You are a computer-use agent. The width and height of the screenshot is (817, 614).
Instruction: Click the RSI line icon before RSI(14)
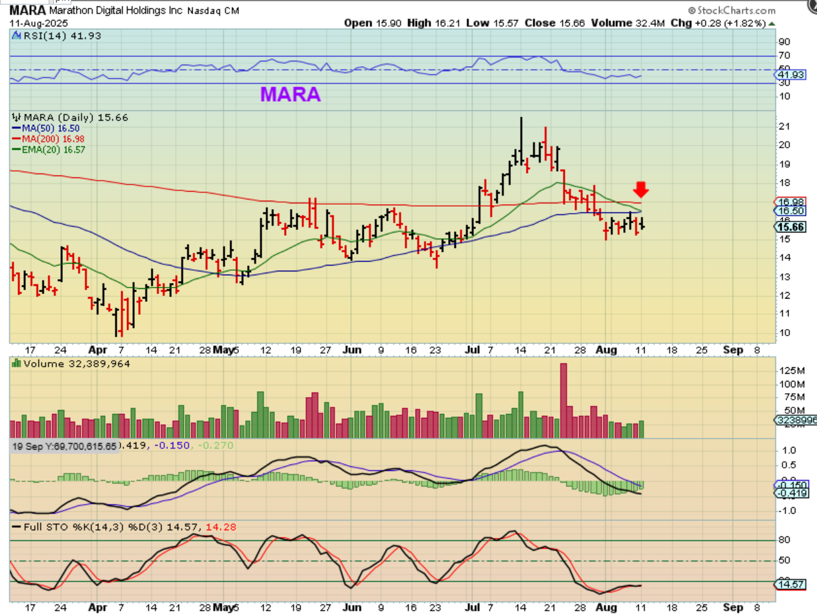17,34
